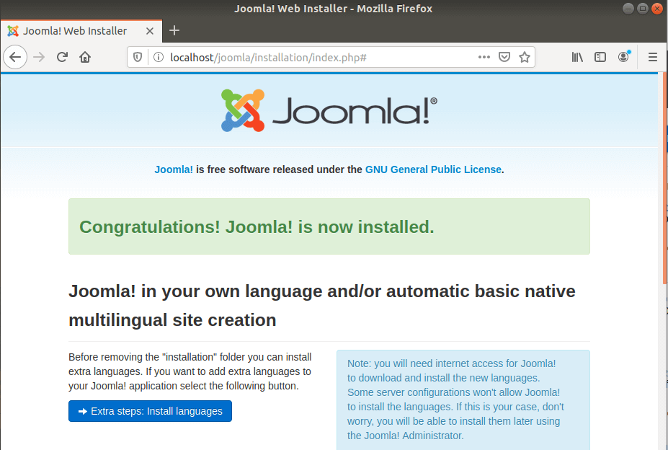The width and height of the screenshot is (668, 450).
Task: Toggle the Firefox sidebar view
Action: [600, 57]
